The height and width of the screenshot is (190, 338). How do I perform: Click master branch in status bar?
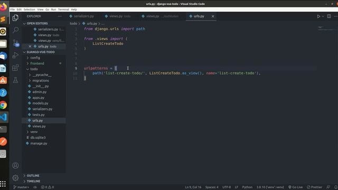[21, 187]
